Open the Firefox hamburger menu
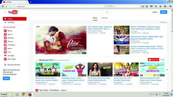173x97 pixels. click(170, 6)
